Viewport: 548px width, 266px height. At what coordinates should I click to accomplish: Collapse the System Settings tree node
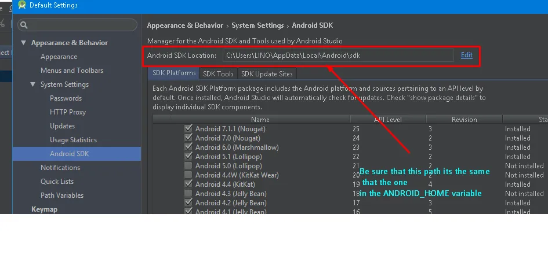pyautogui.click(x=33, y=84)
